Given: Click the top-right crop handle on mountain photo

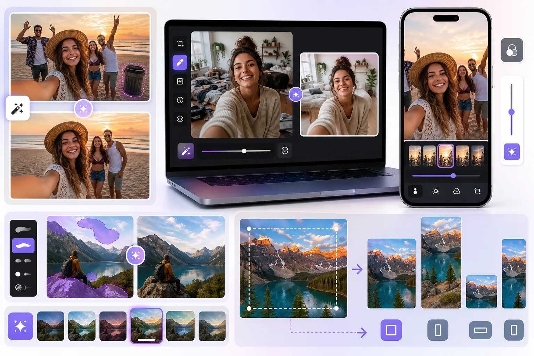Looking at the screenshot, I should [x=336, y=229].
